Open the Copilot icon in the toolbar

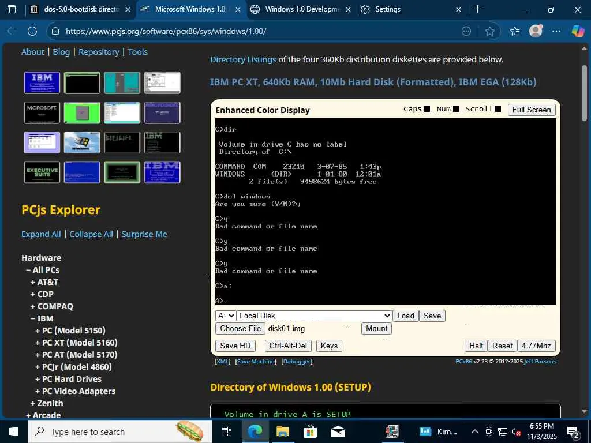coord(577,31)
